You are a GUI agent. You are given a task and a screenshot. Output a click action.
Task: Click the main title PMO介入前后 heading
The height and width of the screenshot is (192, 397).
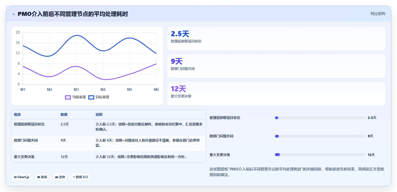73,14
